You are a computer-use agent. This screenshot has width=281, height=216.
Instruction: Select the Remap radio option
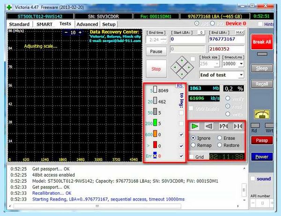[x=193, y=145]
